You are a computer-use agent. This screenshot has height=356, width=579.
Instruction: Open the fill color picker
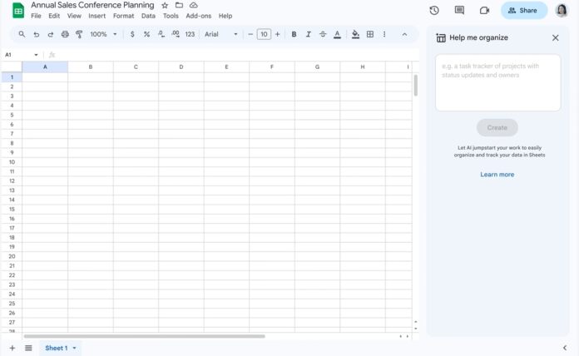(x=355, y=34)
